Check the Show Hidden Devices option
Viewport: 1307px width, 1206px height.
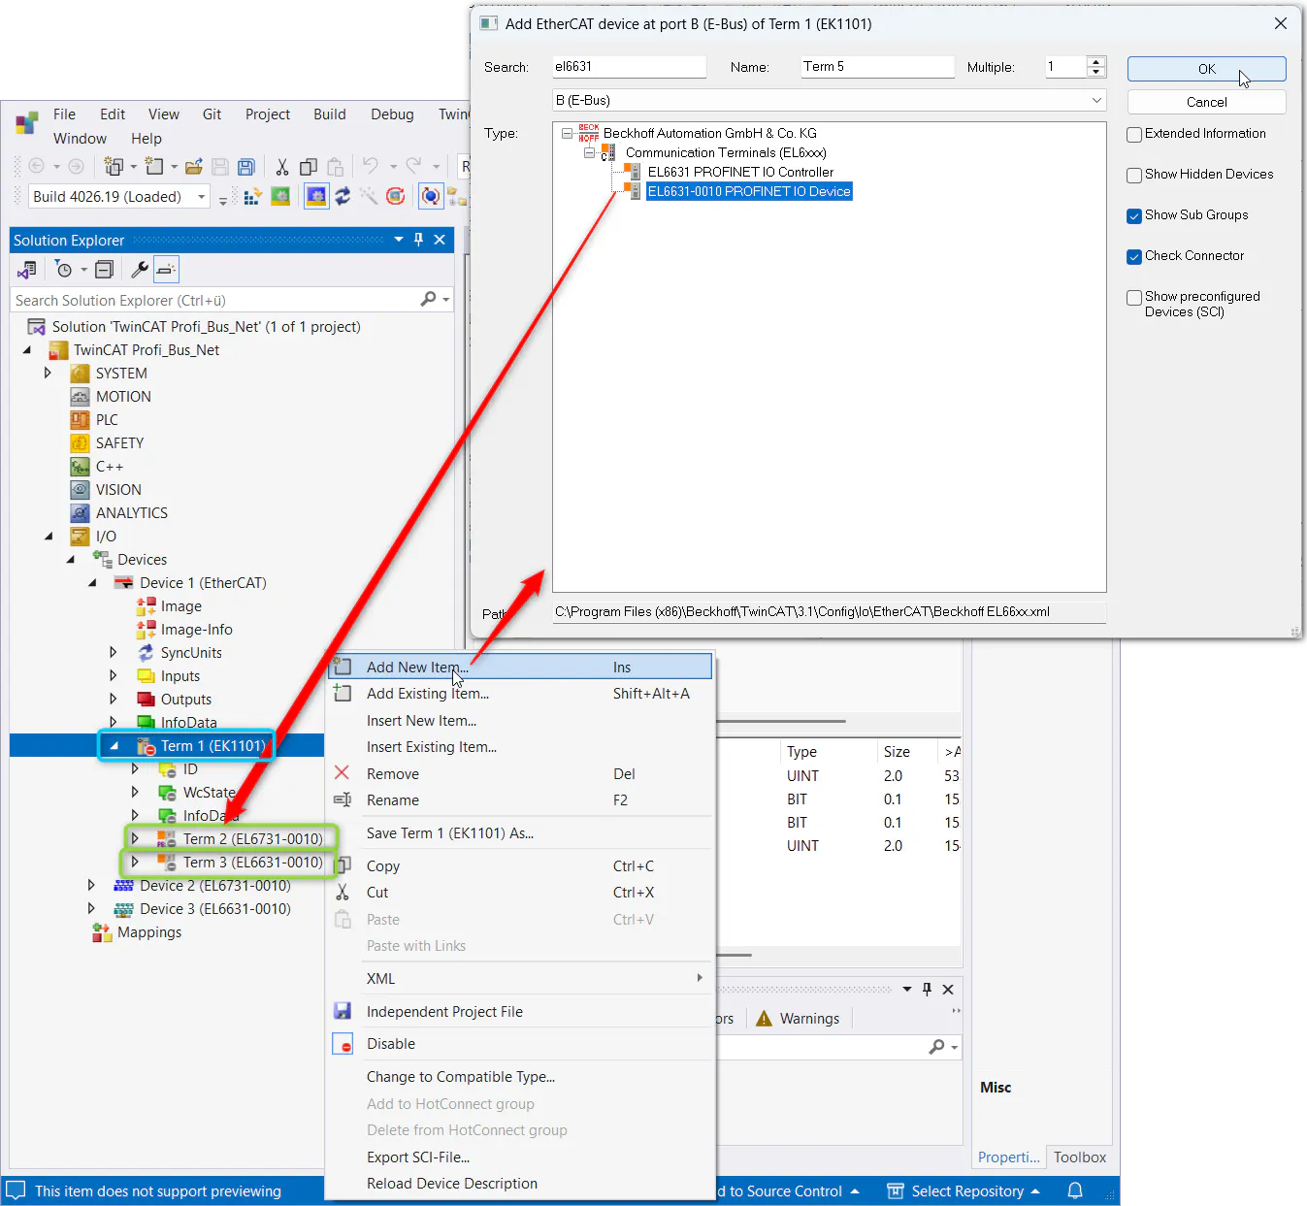[1134, 176]
